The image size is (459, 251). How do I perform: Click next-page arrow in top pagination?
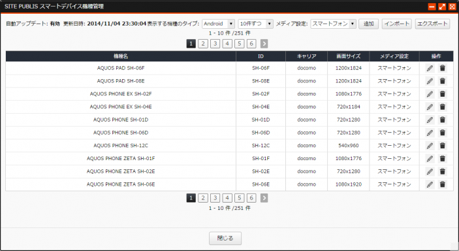tap(264, 44)
